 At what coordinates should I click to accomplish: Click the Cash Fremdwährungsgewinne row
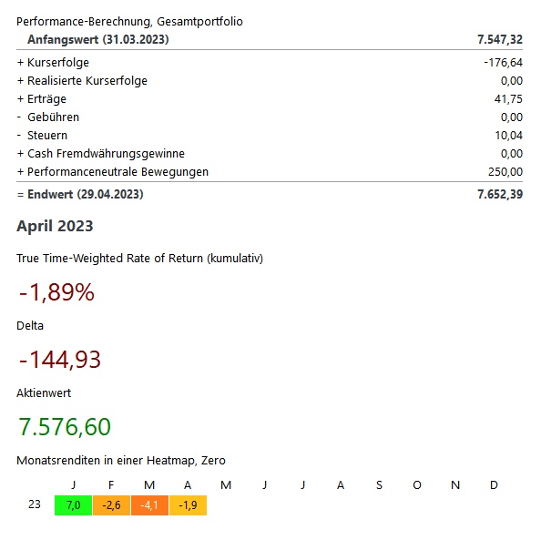tap(270, 154)
